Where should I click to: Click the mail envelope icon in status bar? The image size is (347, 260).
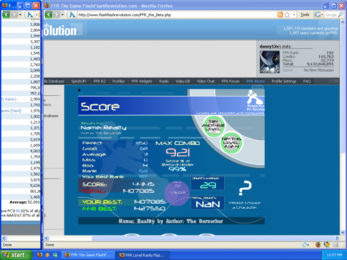click(335, 245)
